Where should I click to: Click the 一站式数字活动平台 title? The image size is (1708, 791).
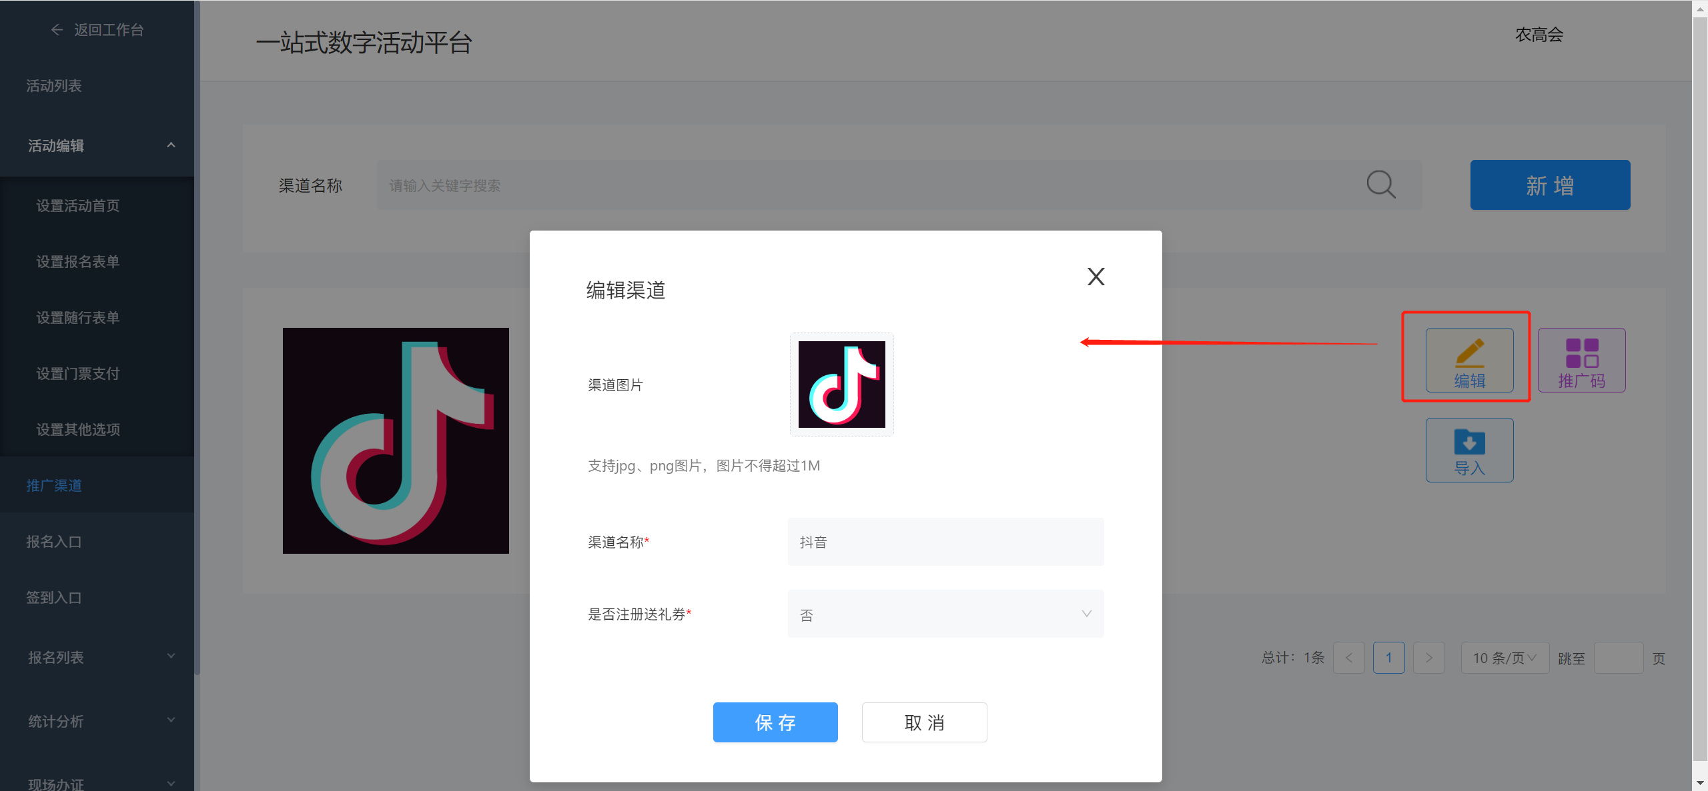click(364, 43)
